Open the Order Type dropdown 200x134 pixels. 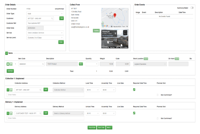(45, 13)
